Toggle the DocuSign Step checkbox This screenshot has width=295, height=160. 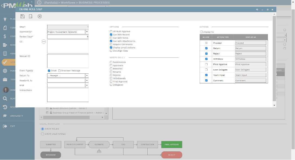point(111,51)
